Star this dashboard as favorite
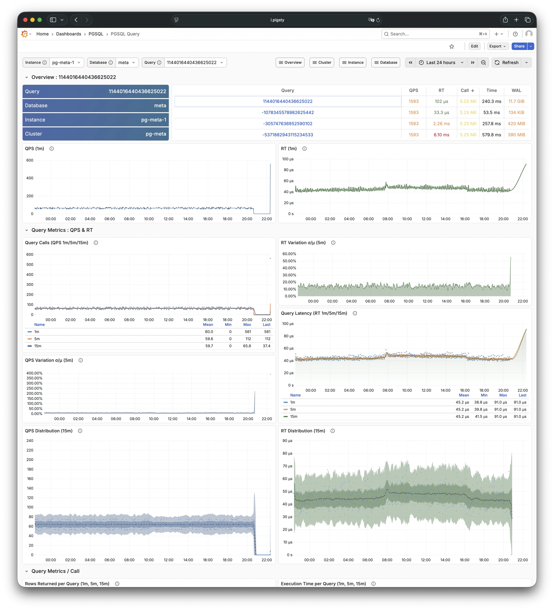This screenshot has height=610, width=554. pos(452,46)
